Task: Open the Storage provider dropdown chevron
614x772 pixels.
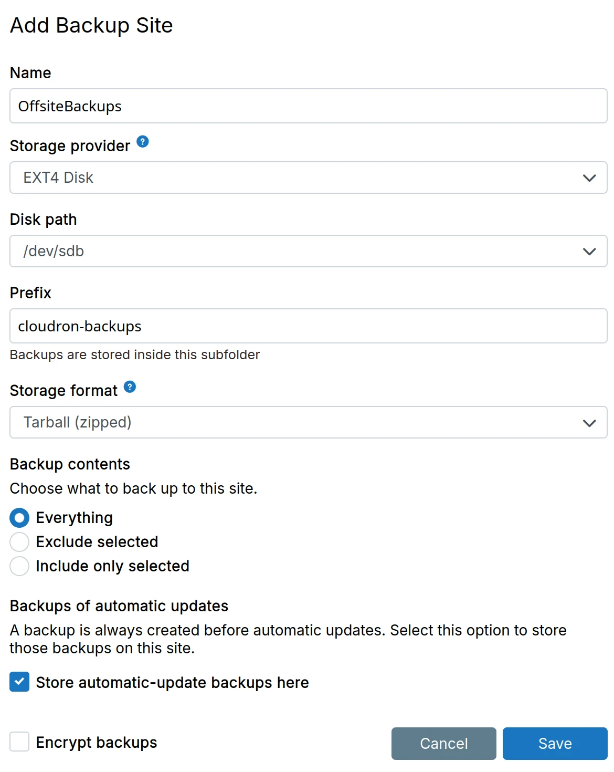Action: coord(589,178)
